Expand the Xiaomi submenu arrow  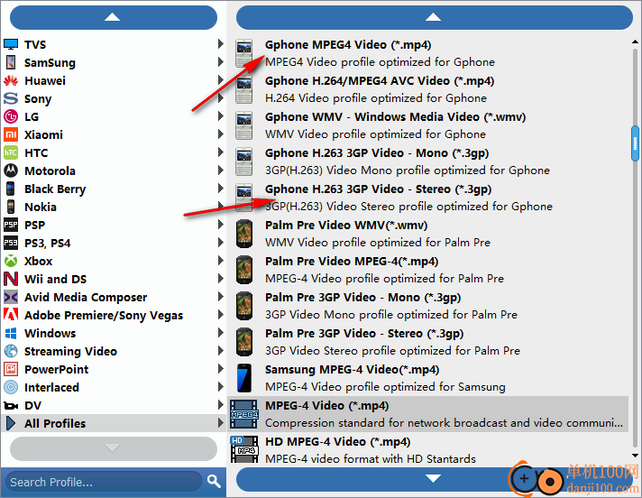click(221, 134)
